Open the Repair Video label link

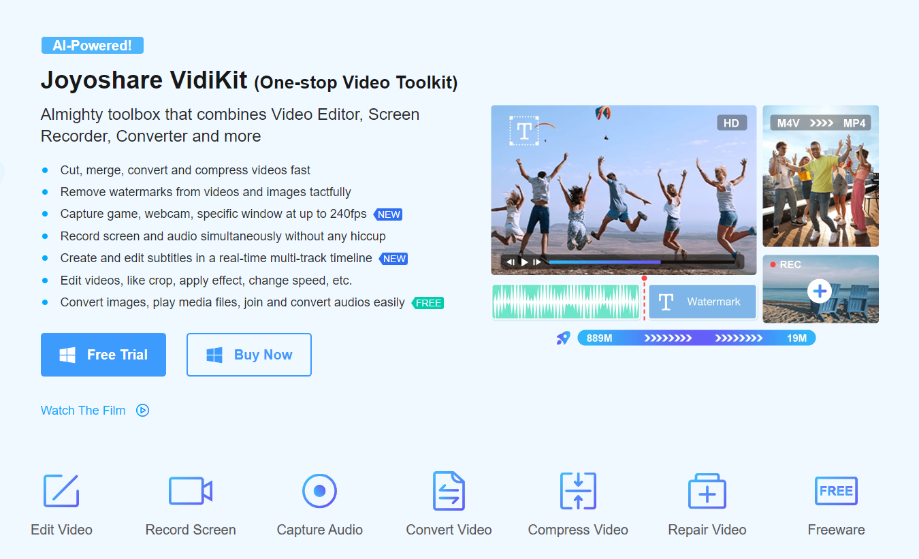[x=707, y=530]
